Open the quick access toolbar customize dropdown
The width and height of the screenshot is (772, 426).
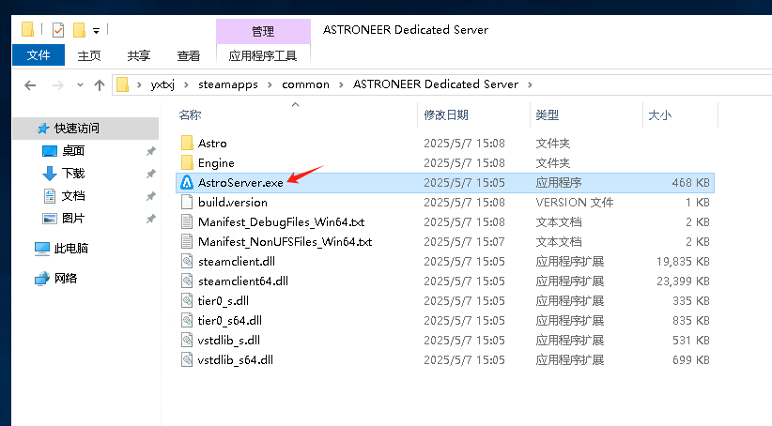[97, 31]
